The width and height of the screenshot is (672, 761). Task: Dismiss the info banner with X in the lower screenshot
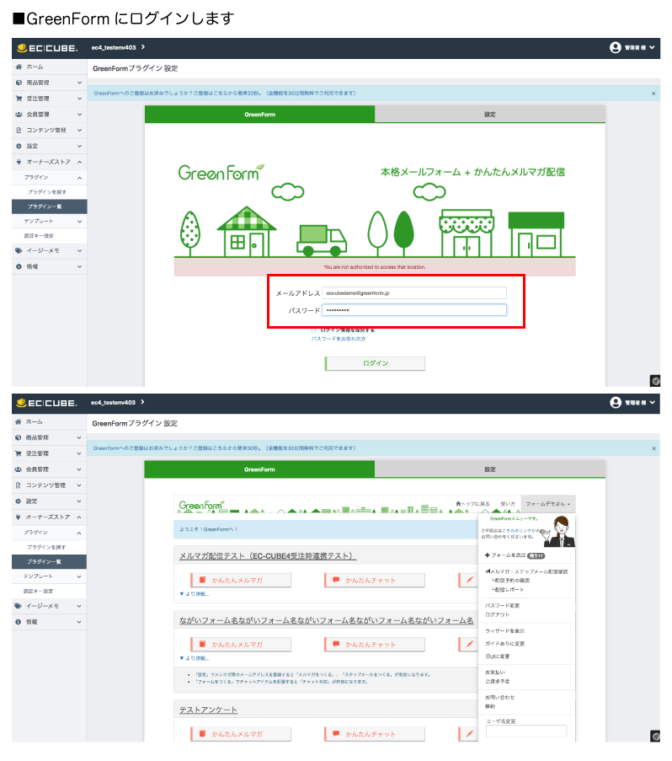coord(653,448)
